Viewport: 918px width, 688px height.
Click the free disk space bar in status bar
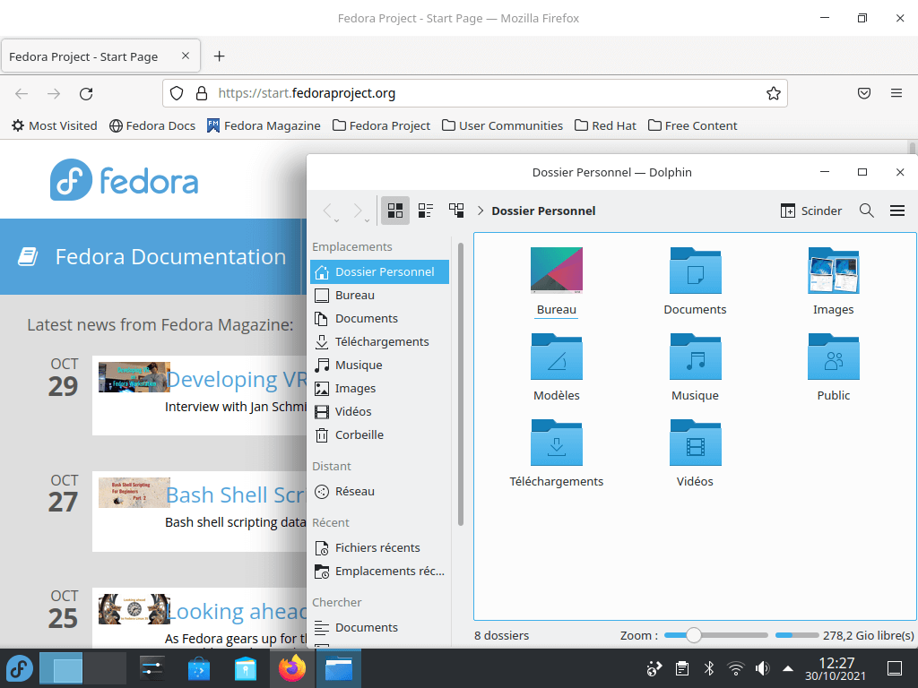[x=797, y=635]
